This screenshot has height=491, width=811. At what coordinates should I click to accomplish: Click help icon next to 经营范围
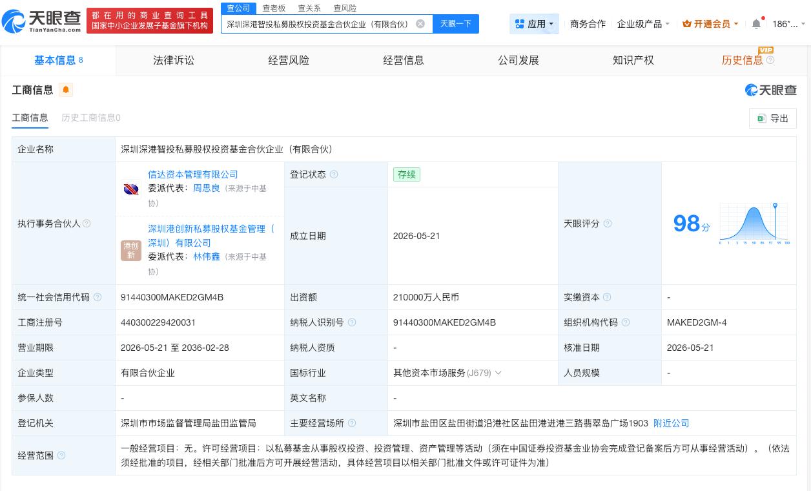click(61, 455)
